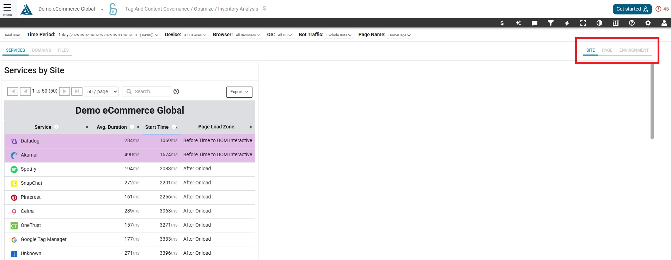Image resolution: width=671 pixels, height=260 pixels.
Task: Select the Celtra row
Action: click(130, 211)
